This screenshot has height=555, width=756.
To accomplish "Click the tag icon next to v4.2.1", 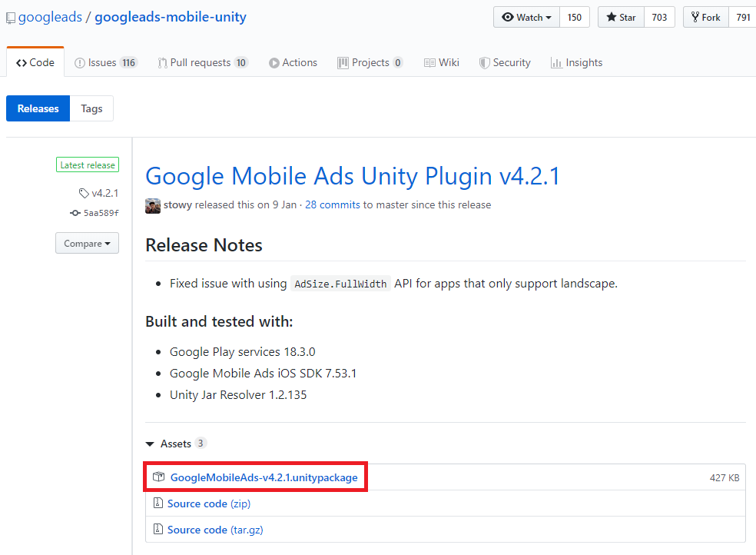I will click(x=84, y=194).
